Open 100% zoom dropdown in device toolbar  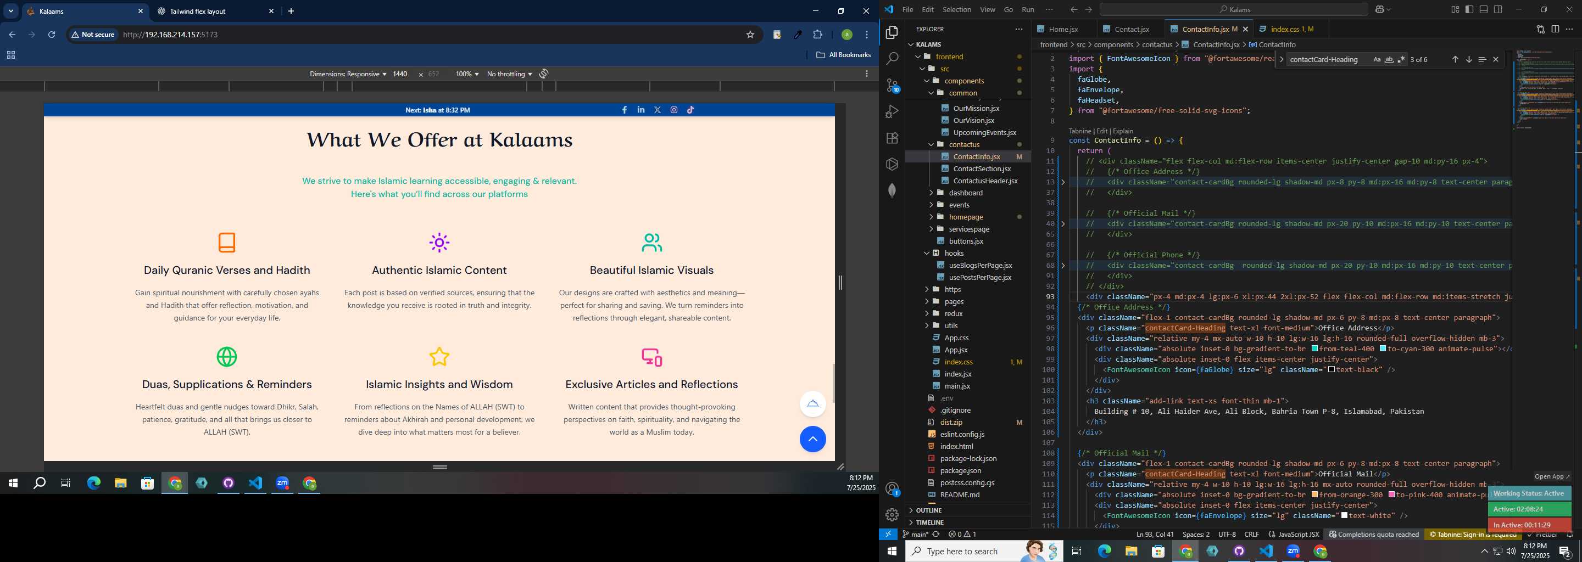(x=467, y=74)
